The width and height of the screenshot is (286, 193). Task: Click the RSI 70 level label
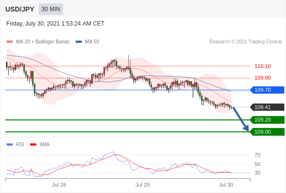pos(257,155)
